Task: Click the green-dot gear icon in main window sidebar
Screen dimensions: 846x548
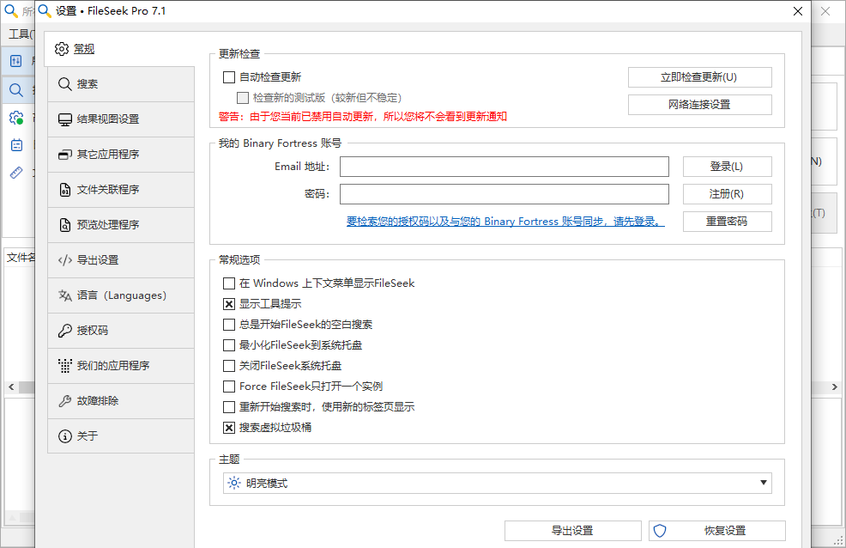Action: click(x=16, y=118)
